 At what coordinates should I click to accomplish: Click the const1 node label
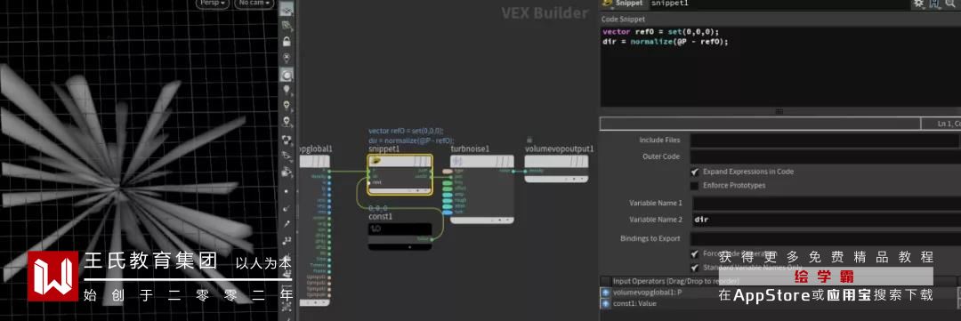381,216
